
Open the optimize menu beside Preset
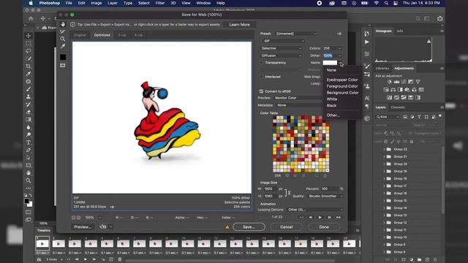pos(339,34)
